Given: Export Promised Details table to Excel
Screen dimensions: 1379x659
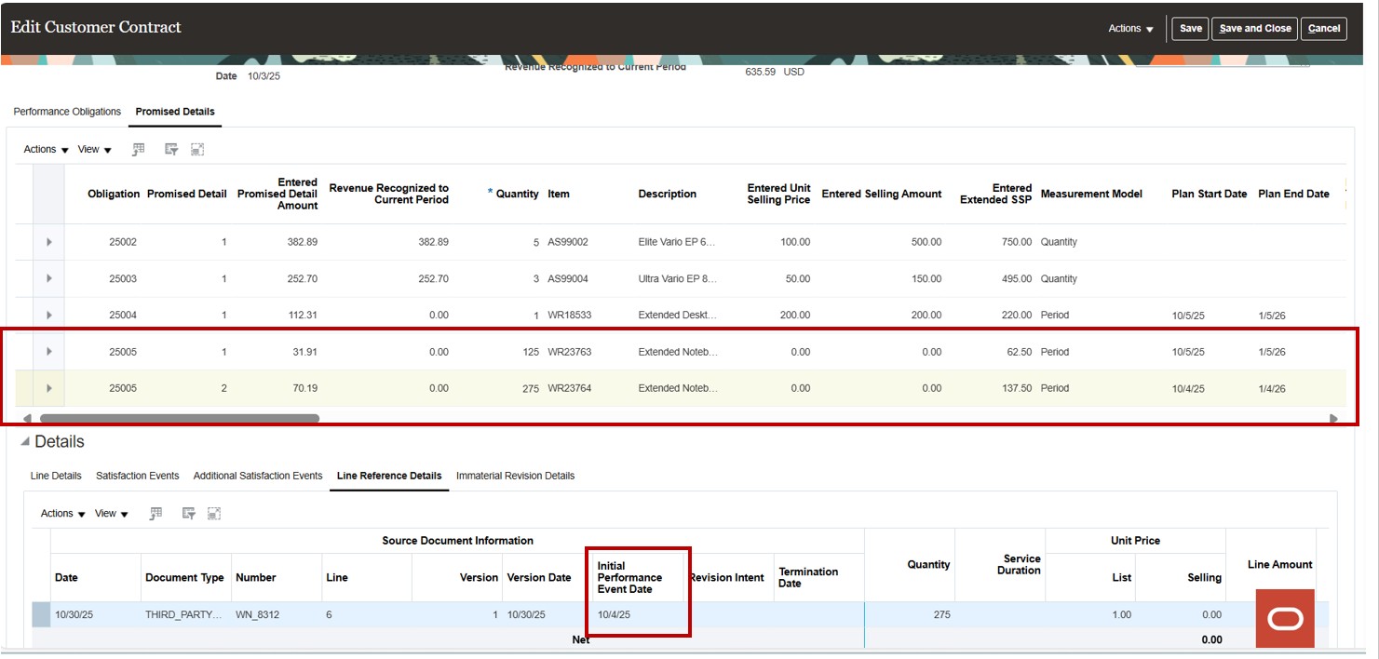Looking at the screenshot, I should click(x=138, y=148).
